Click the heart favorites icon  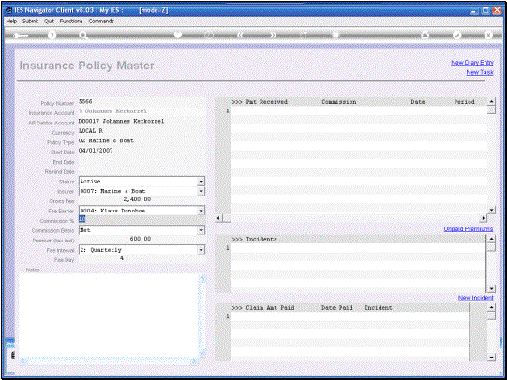click(x=177, y=35)
